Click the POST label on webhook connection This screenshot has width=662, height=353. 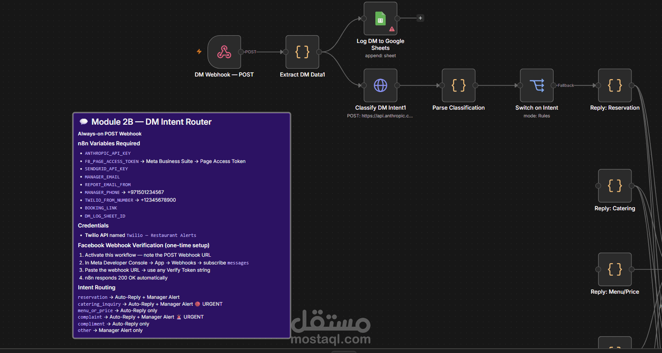(251, 52)
